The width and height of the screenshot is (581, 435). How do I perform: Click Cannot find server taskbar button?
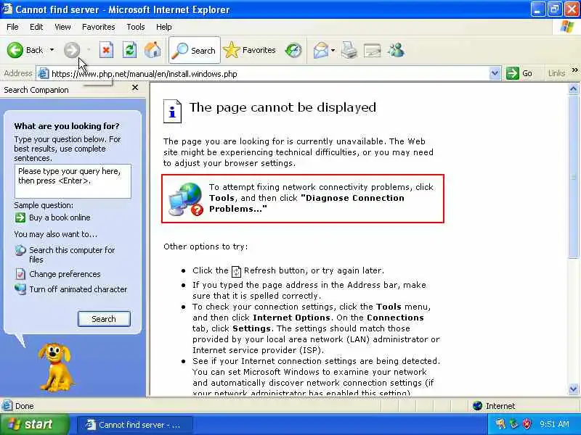click(x=135, y=425)
